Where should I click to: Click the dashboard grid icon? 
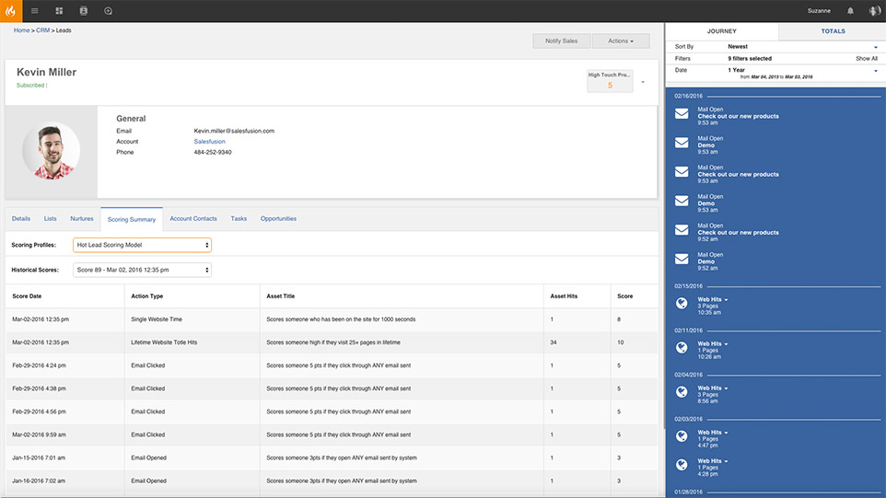tap(59, 11)
